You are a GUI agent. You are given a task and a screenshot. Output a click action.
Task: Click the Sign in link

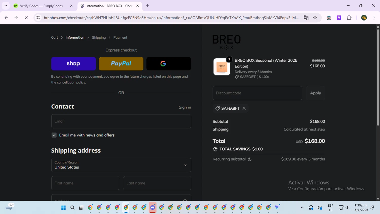pos(185,107)
